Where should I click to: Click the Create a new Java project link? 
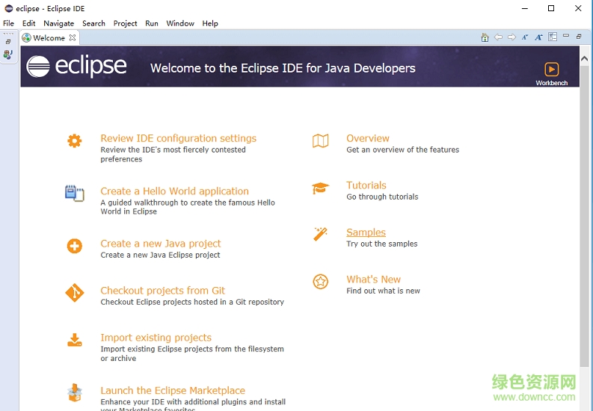point(161,244)
